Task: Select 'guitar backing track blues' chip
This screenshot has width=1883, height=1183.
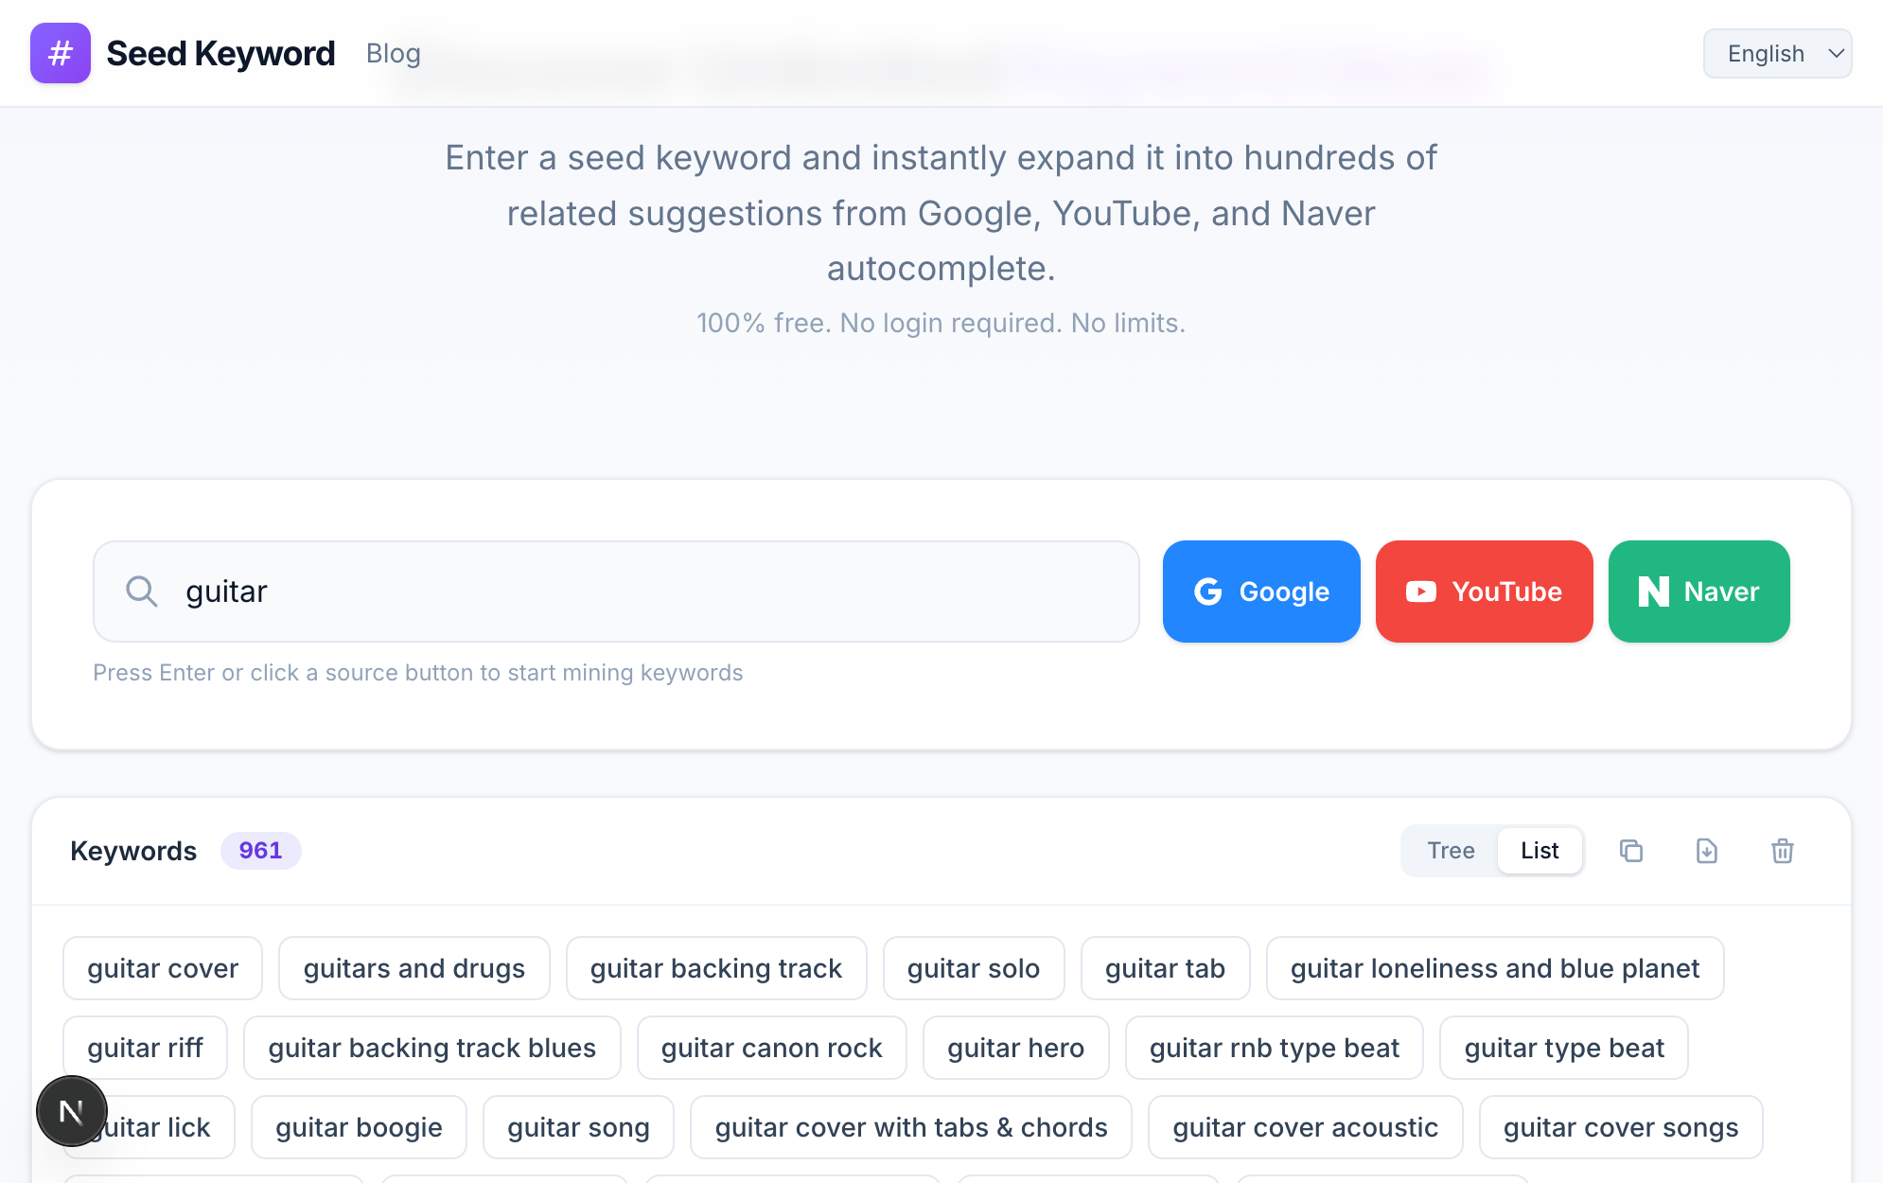Action: click(432, 1048)
